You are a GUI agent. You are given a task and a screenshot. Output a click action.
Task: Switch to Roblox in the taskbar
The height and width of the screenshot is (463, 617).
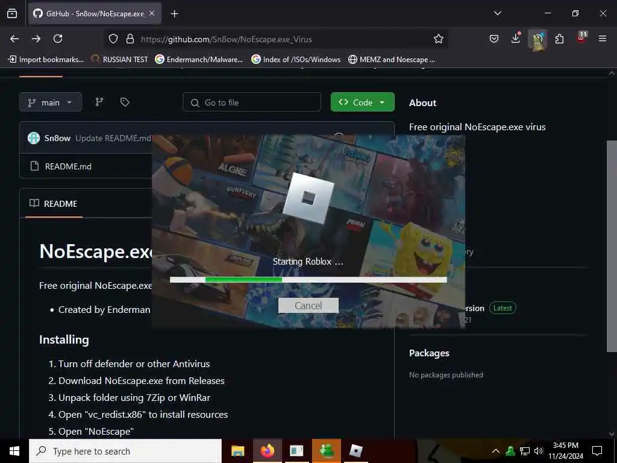(355, 451)
